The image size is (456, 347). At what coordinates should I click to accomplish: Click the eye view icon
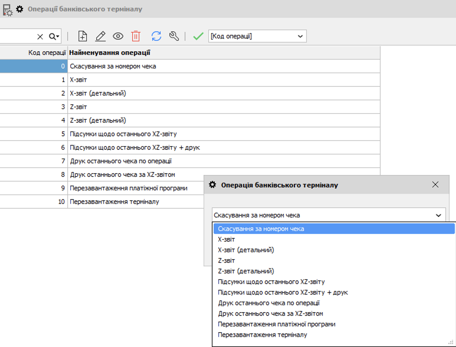pyautogui.click(x=118, y=36)
